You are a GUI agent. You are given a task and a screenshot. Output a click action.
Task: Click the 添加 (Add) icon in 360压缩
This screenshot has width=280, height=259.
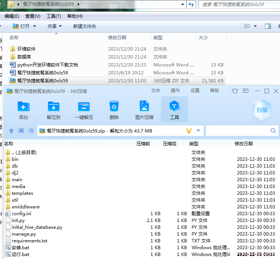[23, 106]
